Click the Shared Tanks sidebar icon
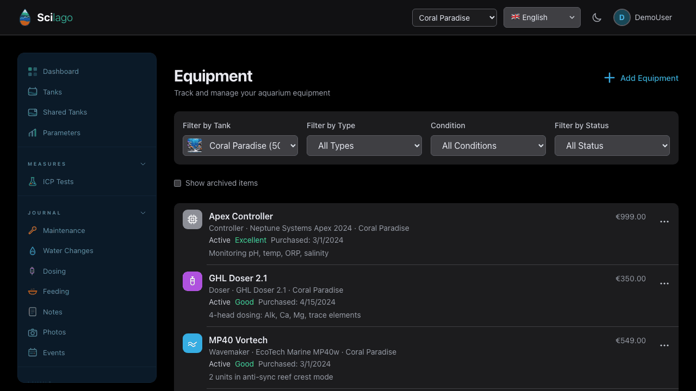The width and height of the screenshot is (696, 391). click(33, 112)
